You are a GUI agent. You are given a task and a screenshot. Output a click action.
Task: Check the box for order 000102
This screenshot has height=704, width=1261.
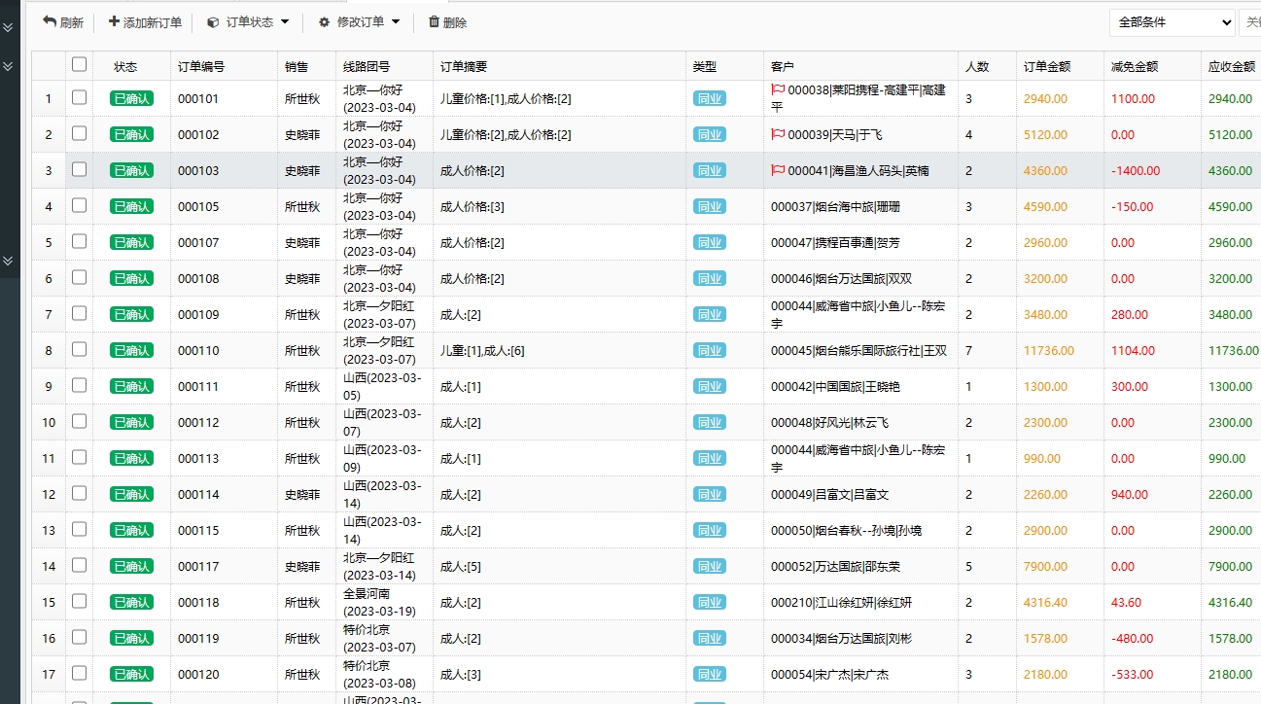point(79,134)
